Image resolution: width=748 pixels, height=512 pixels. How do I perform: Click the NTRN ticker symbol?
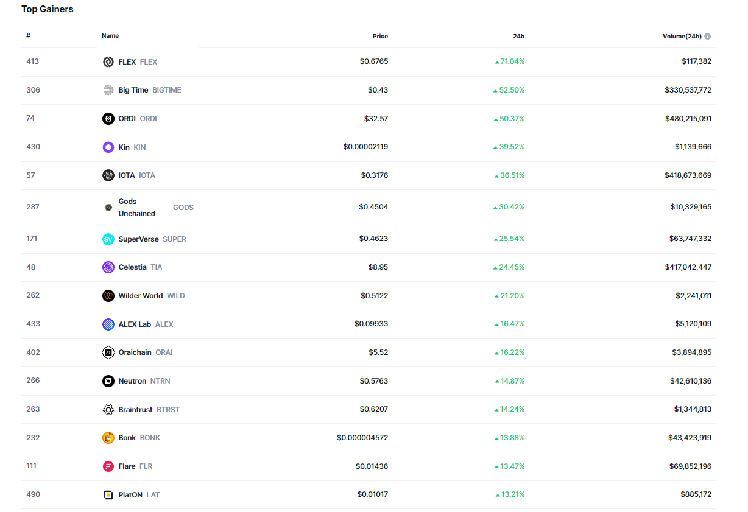(160, 381)
